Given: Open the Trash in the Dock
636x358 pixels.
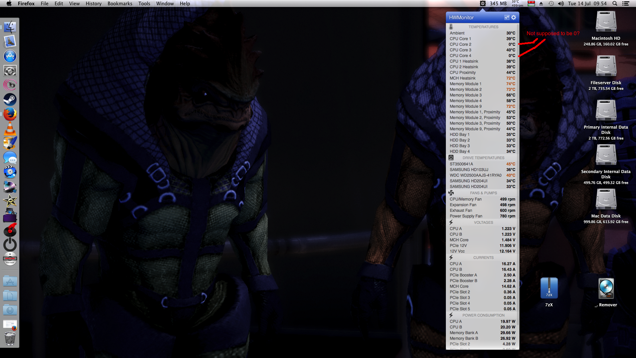Looking at the screenshot, I should [10, 339].
